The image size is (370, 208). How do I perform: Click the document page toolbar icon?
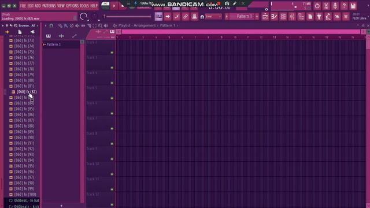[x=310, y=17]
